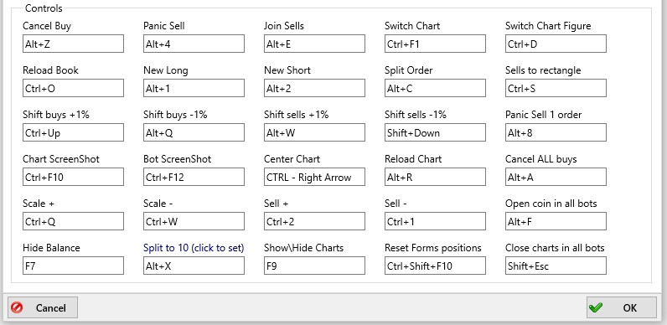Focus the Shift sells +1% hotkey field
This screenshot has height=325, width=667.
[x=314, y=132]
